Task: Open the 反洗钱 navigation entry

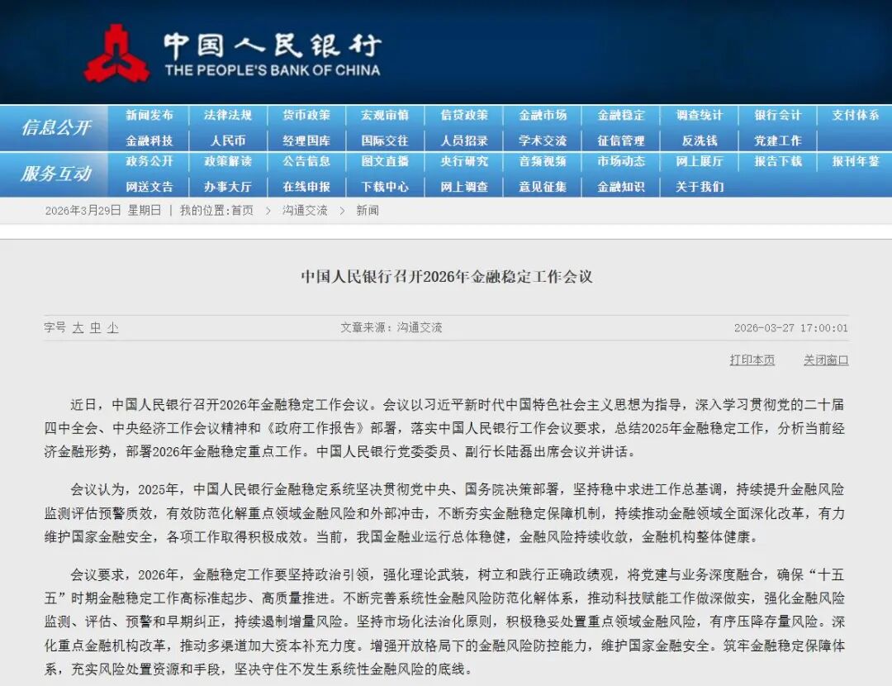Action: click(x=699, y=140)
